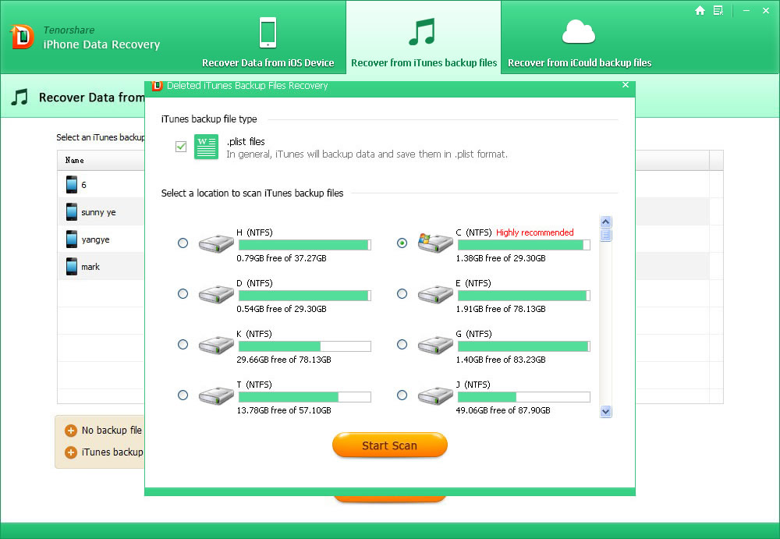
Task: Click the cloud iCloud icon in header
Action: (x=579, y=32)
